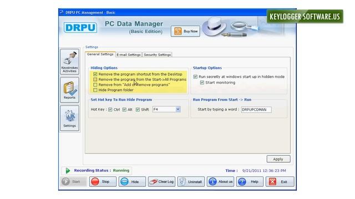Click the Startup Options heading
Viewport: 355px width, 199px height.
pos(207,67)
